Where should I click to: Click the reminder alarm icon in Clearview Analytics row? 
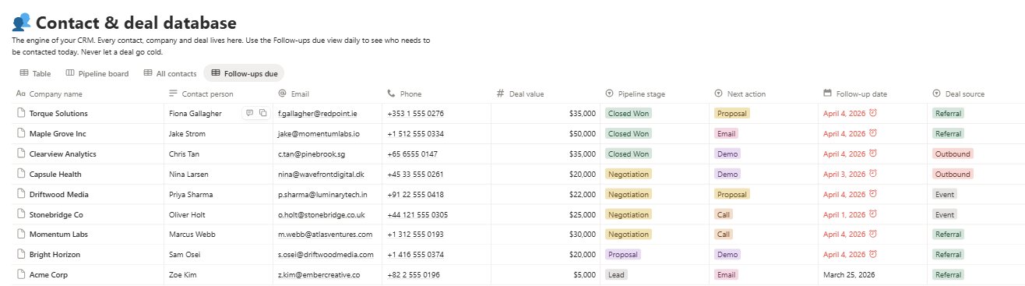[873, 154]
